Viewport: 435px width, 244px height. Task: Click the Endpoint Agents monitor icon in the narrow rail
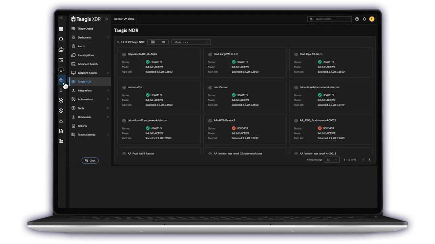pyautogui.click(x=61, y=70)
